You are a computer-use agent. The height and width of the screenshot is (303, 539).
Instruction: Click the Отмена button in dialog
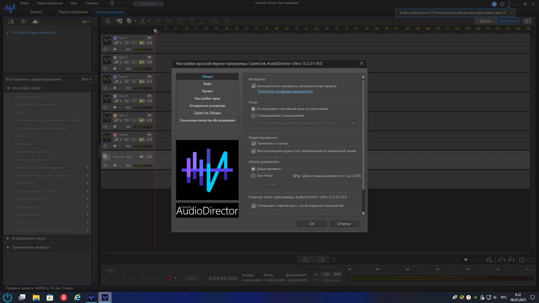coord(344,224)
